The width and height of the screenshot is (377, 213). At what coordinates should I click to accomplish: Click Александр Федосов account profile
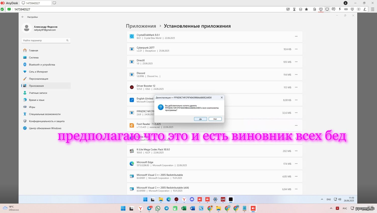pos(40,28)
